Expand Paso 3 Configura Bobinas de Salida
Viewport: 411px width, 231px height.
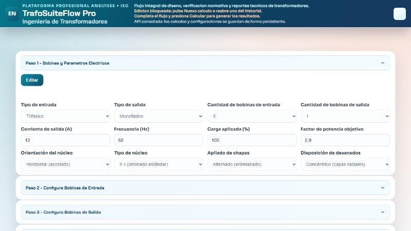point(205,212)
